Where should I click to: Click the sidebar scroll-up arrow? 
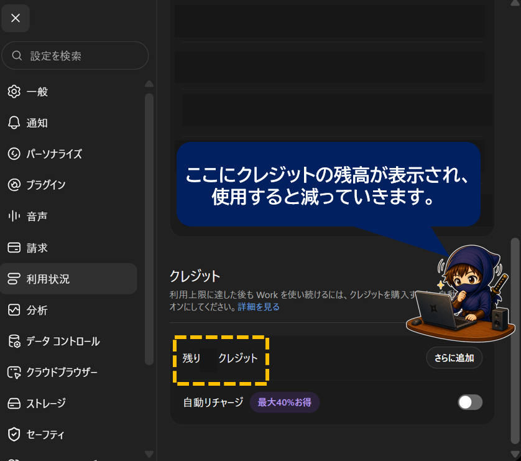[149, 83]
